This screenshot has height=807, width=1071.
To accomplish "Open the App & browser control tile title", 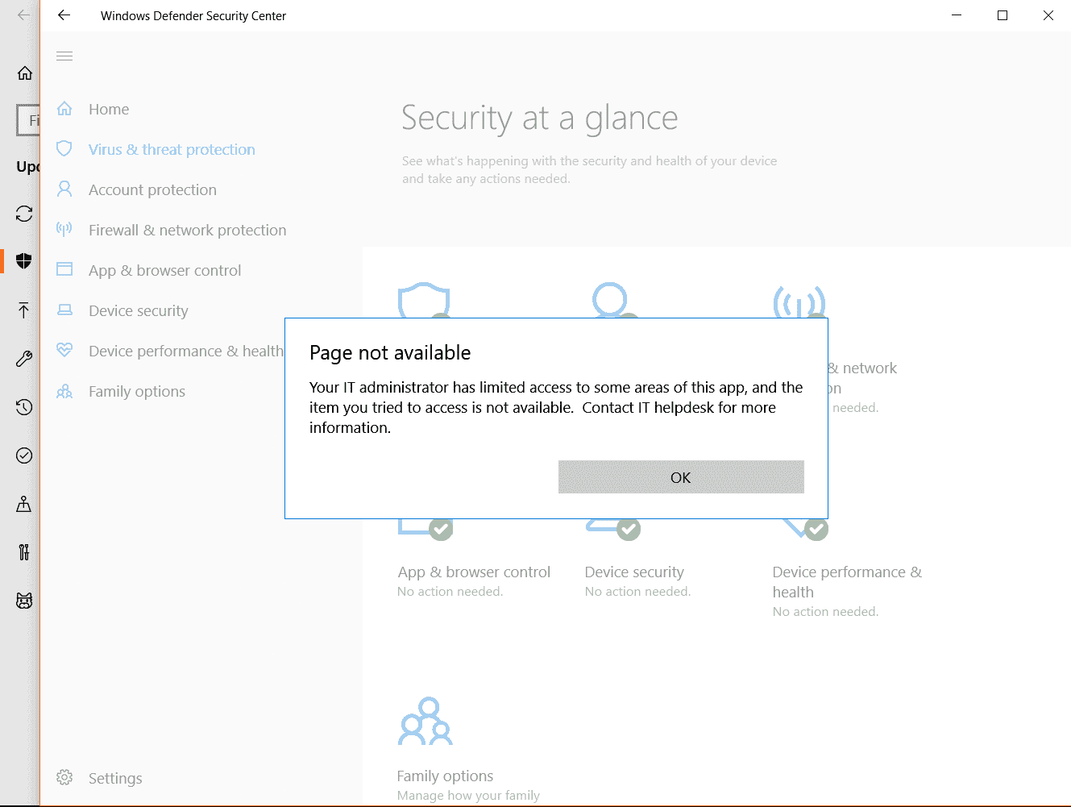I will pyautogui.click(x=474, y=572).
